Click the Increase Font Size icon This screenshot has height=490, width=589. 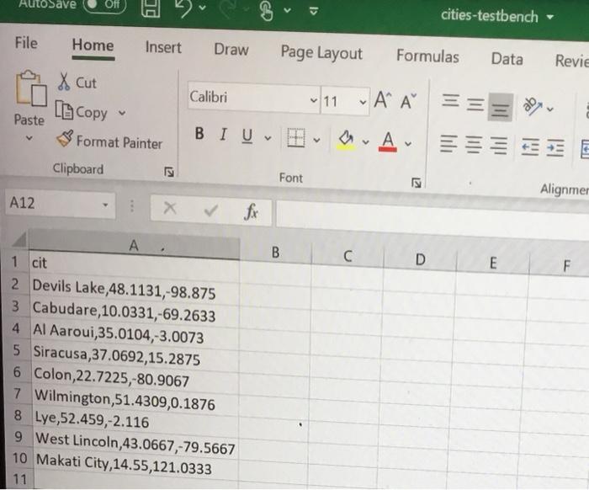pyautogui.click(x=383, y=100)
